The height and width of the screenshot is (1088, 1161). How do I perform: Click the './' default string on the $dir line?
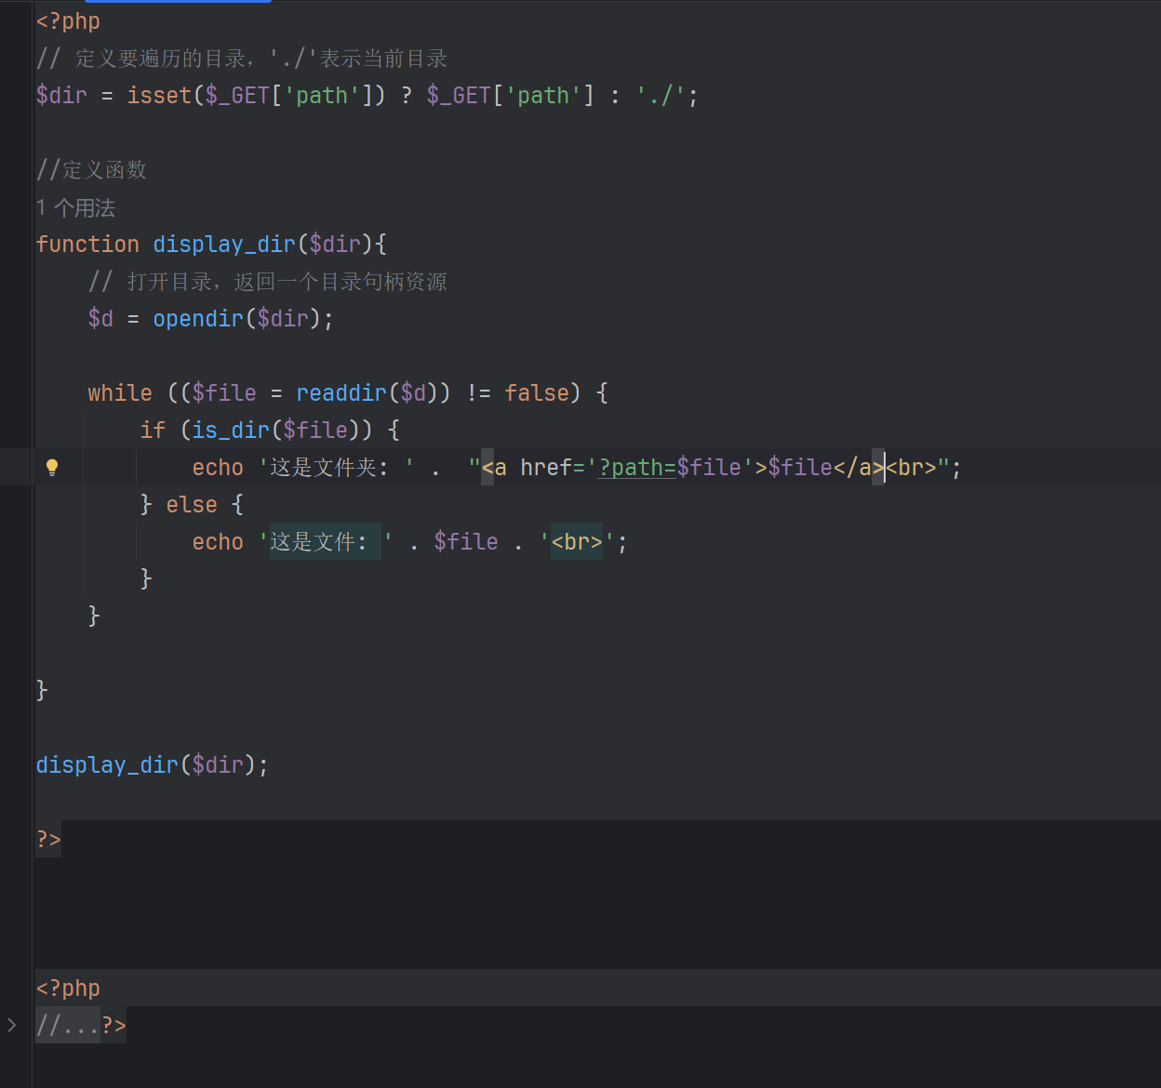pyautogui.click(x=661, y=95)
